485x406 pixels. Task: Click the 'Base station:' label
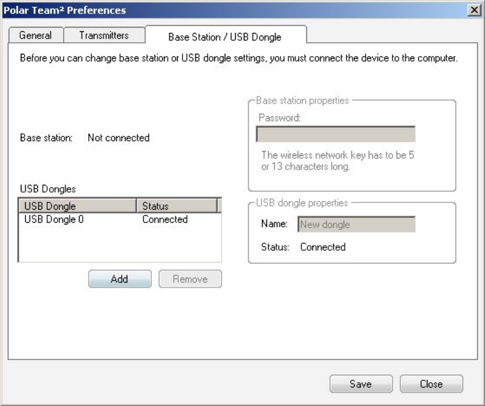[46, 138]
